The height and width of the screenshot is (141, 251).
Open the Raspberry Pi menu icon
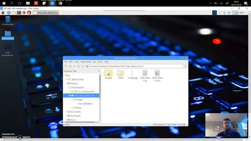pyautogui.click(x=3, y=13)
